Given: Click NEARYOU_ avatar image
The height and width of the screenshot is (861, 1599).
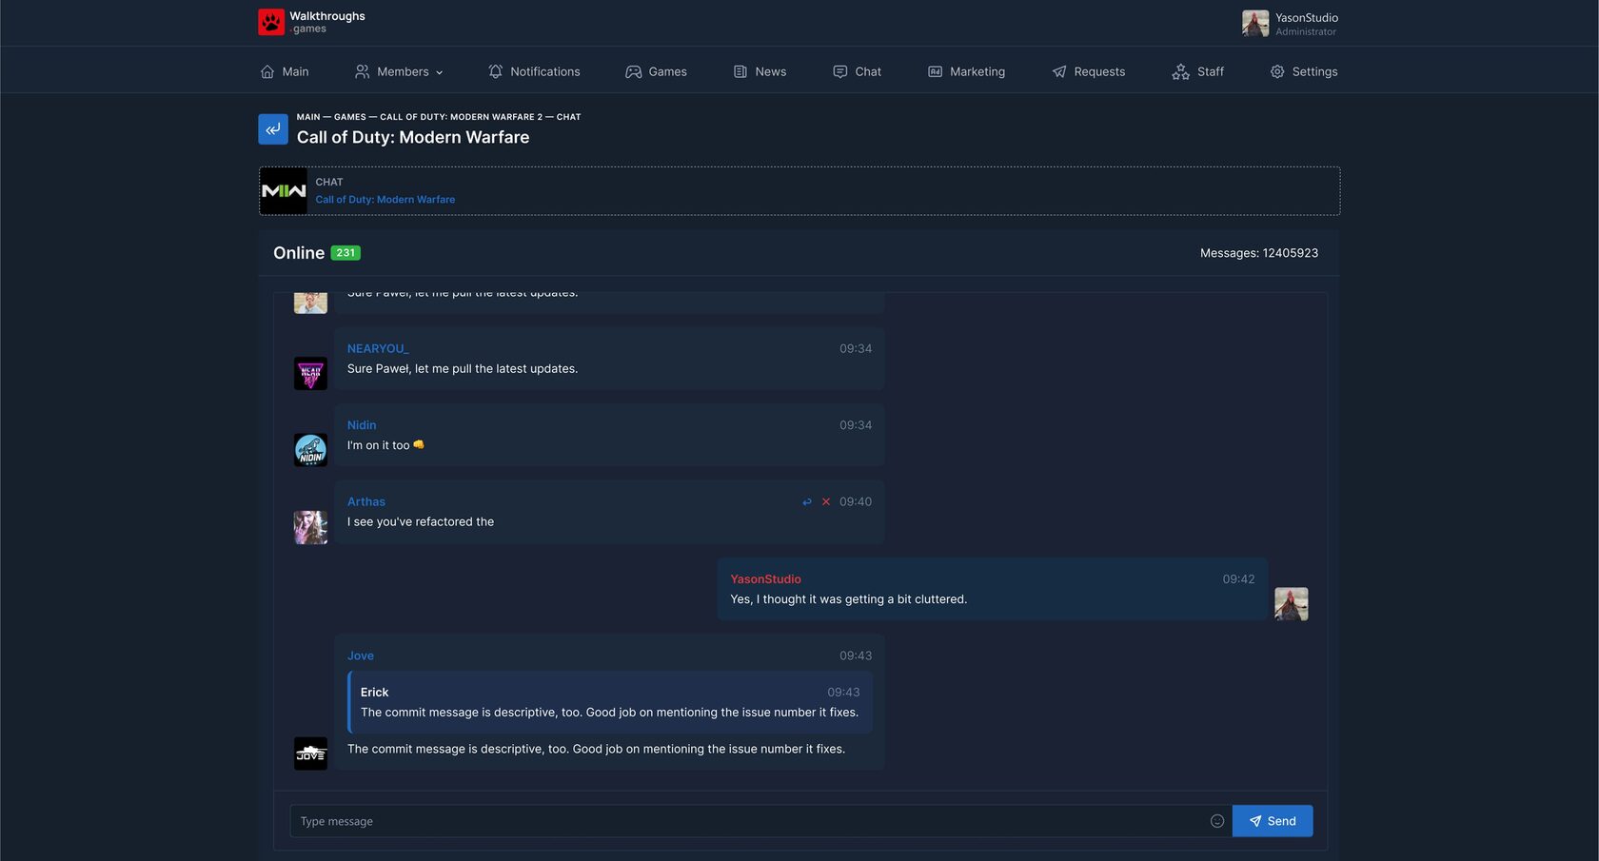Looking at the screenshot, I should (310, 373).
